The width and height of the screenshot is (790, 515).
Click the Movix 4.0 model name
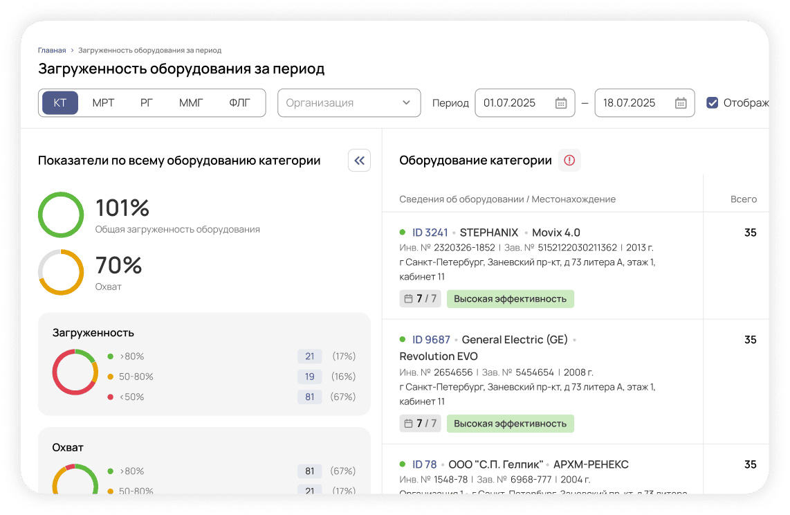[x=556, y=233]
